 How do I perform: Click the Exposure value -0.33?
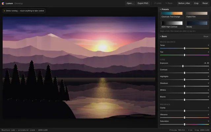tap(206, 63)
